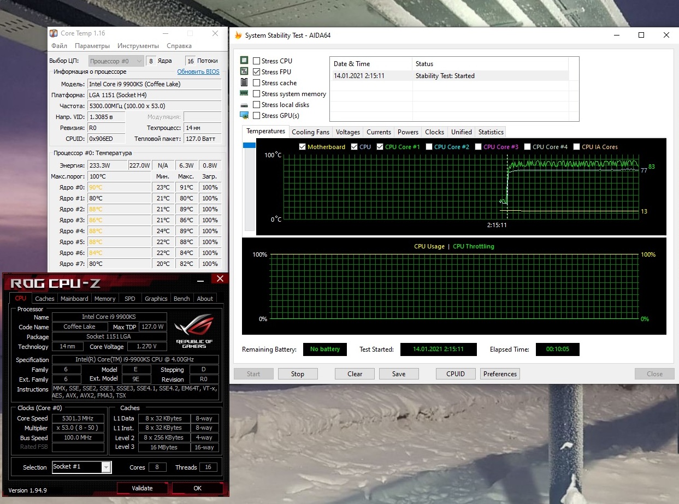
Task: Toggle the Motherboard graph checkbox
Action: [303, 147]
